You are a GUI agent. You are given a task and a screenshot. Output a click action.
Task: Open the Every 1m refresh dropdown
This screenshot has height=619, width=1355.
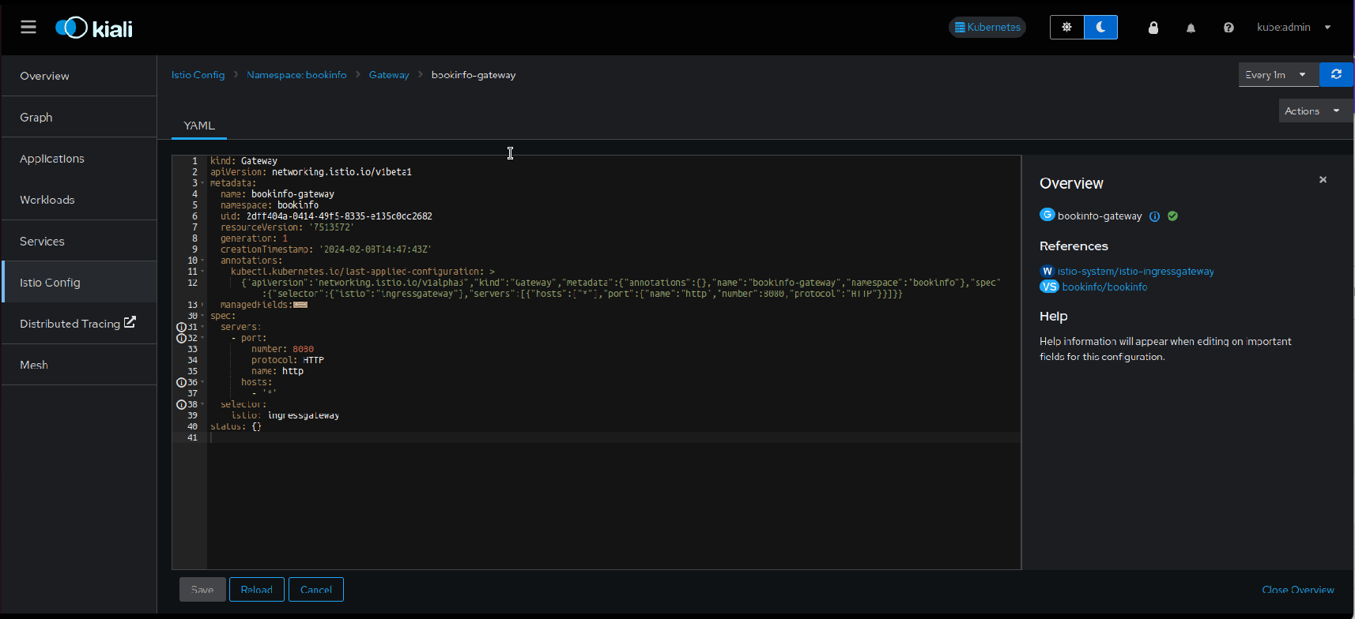click(x=1278, y=75)
